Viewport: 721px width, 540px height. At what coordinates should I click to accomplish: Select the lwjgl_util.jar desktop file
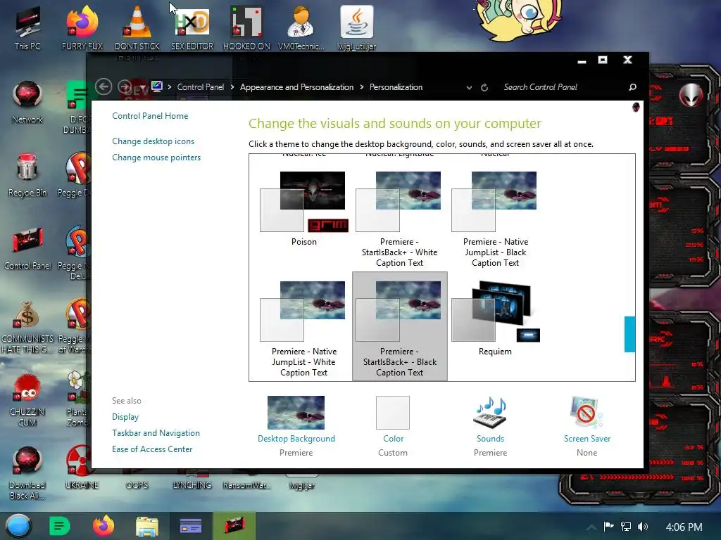tap(357, 28)
